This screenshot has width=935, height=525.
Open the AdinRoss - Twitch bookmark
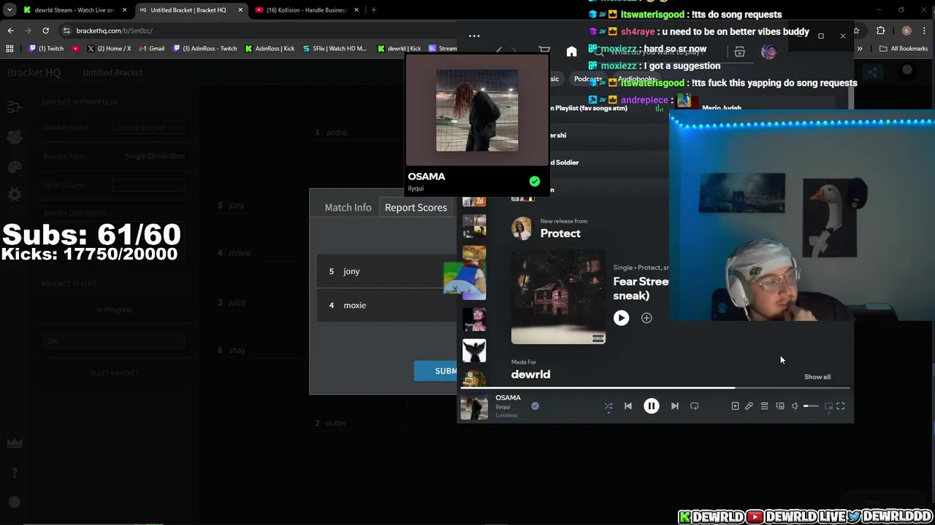click(205, 49)
